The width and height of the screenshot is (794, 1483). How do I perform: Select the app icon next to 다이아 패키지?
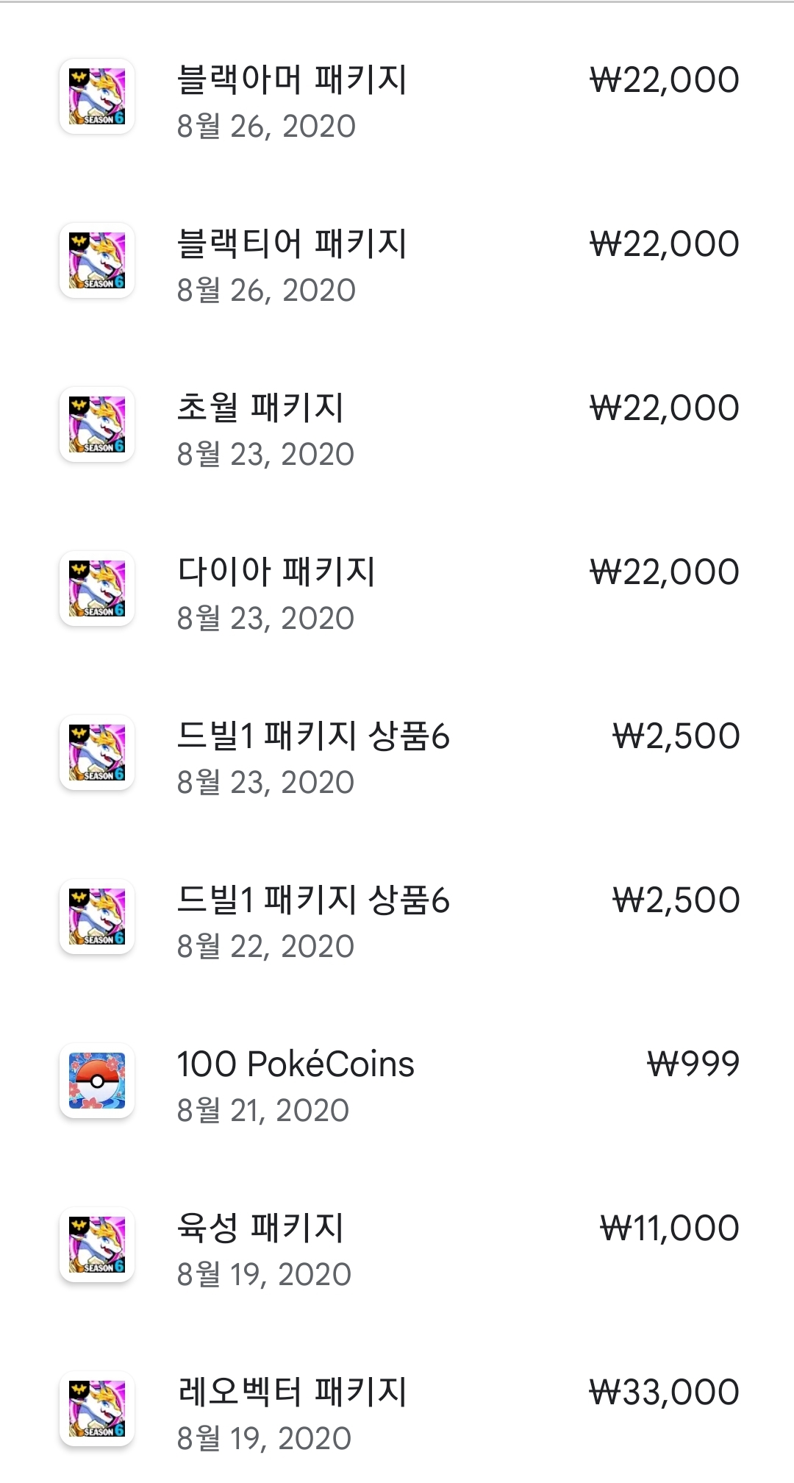pyautogui.click(x=97, y=588)
